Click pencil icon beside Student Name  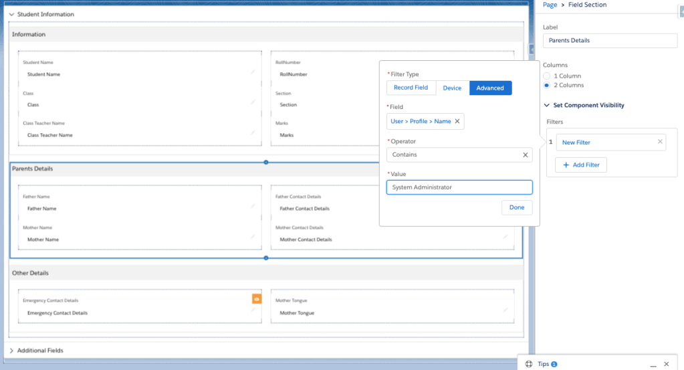[x=253, y=71]
